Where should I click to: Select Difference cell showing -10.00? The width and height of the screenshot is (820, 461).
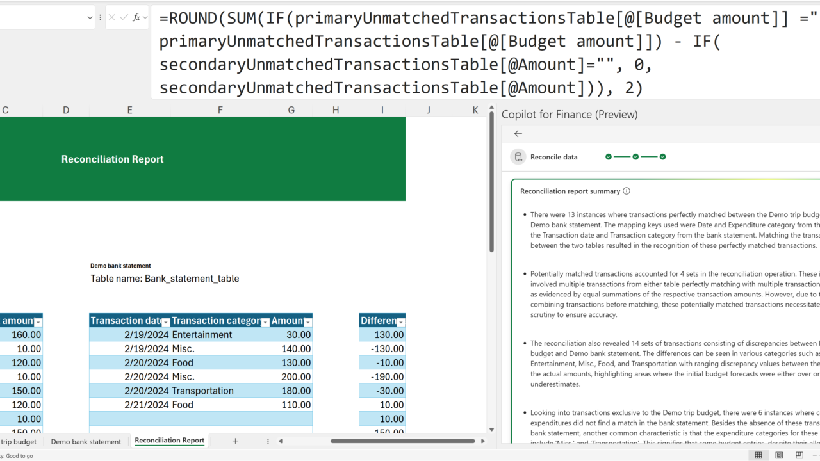click(382, 363)
